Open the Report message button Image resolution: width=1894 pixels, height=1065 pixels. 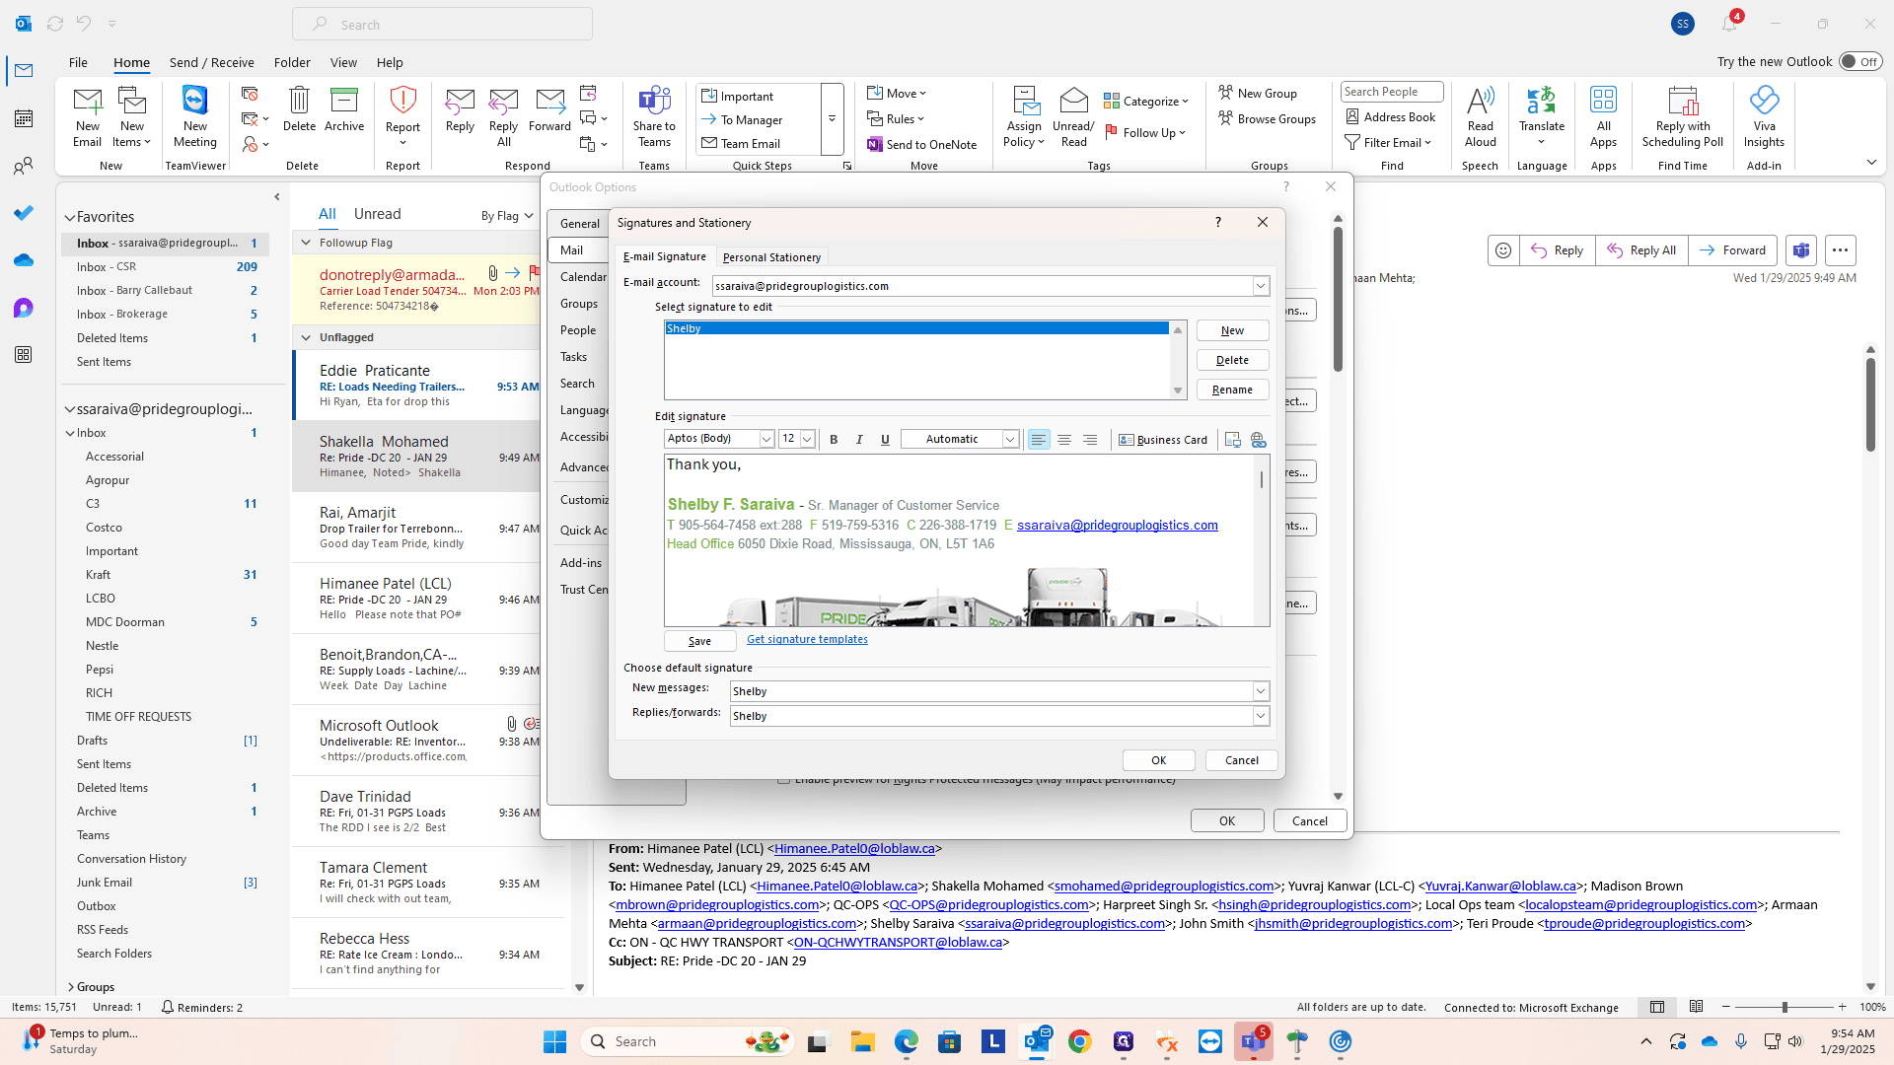tap(402, 117)
